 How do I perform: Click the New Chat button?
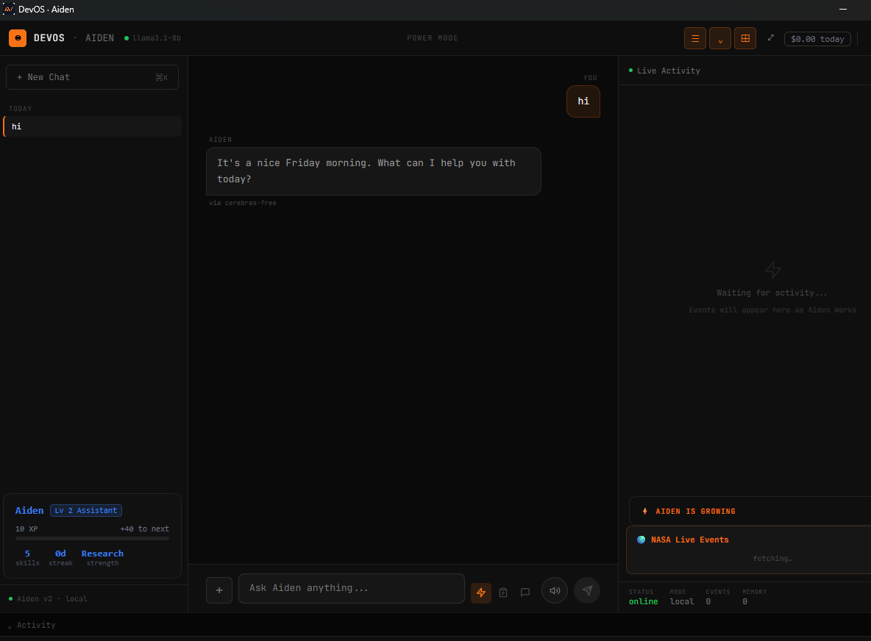[x=91, y=76]
